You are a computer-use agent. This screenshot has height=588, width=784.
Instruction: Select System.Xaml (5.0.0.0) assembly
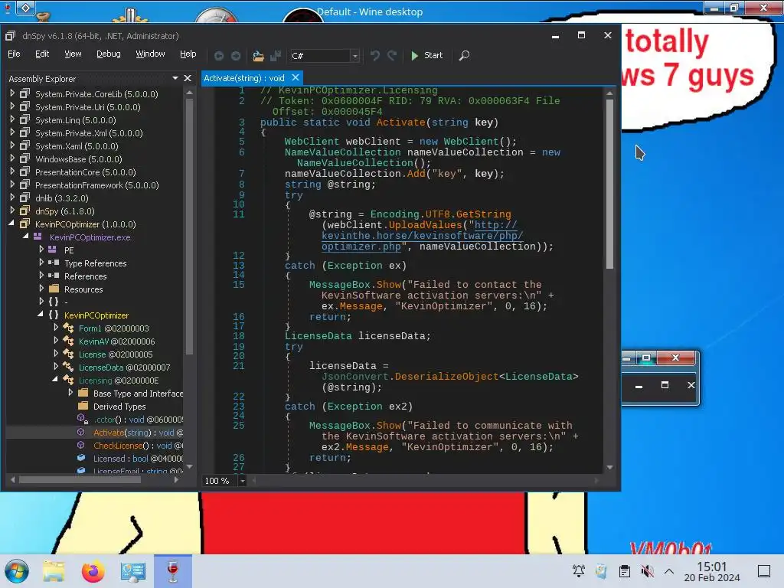tap(77, 146)
